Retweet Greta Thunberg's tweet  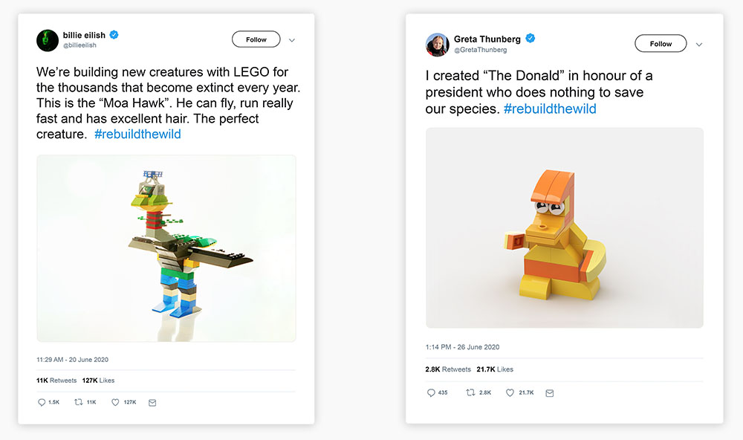pyautogui.click(x=470, y=392)
